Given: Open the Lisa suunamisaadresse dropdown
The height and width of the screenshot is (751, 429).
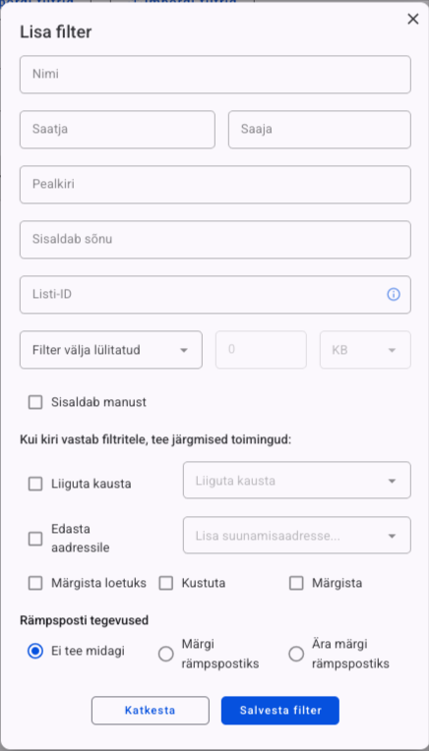Looking at the screenshot, I should pos(297,535).
